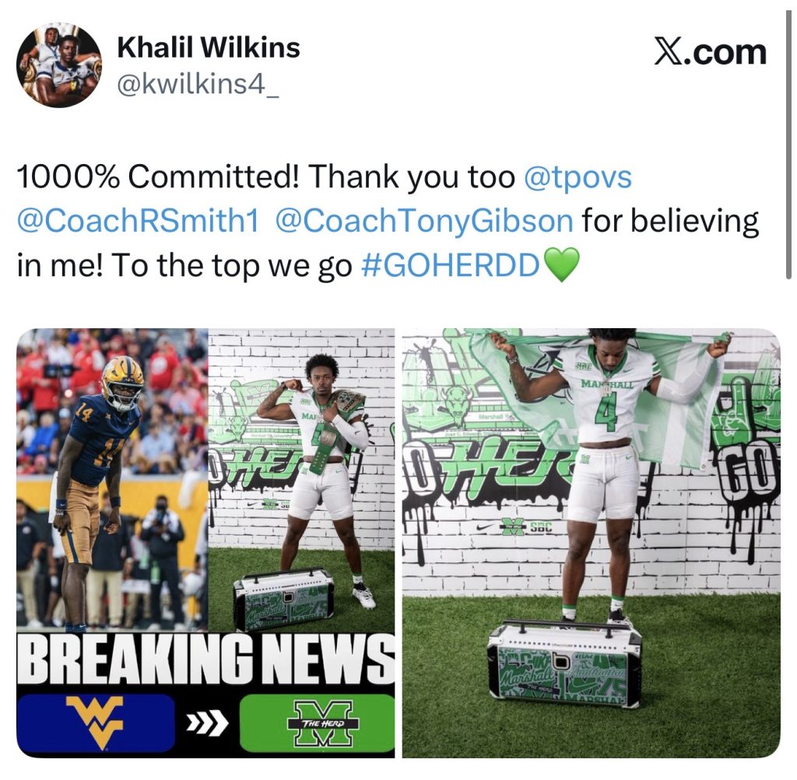Viewport: 797px width, 780px height.
Task: Click the green heart emoji
Action: point(561,264)
